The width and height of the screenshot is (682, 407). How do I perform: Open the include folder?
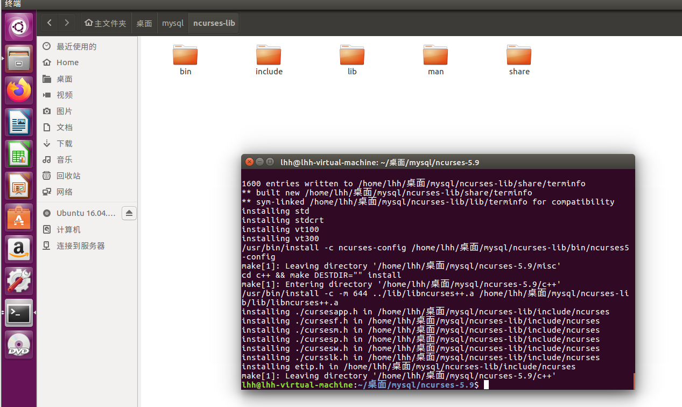[x=269, y=59]
